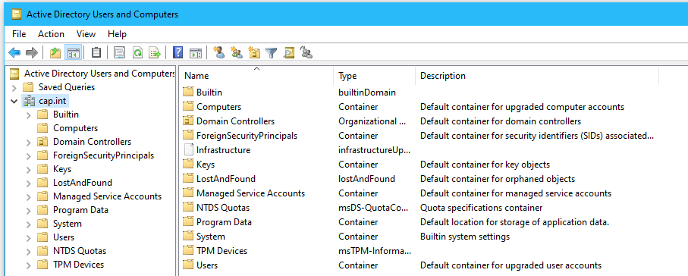Click the Add to group toolbar icon
Viewport: 688px width, 276px height.
pos(306,53)
